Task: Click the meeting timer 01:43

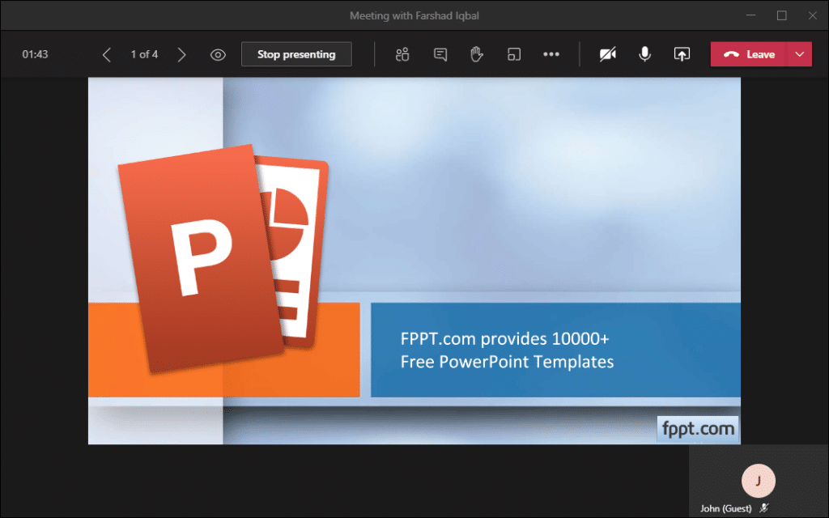Action: pos(35,54)
